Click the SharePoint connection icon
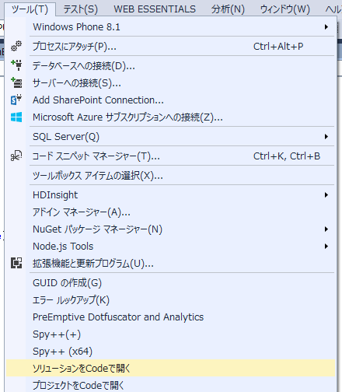342x392 pixels. coord(16,100)
